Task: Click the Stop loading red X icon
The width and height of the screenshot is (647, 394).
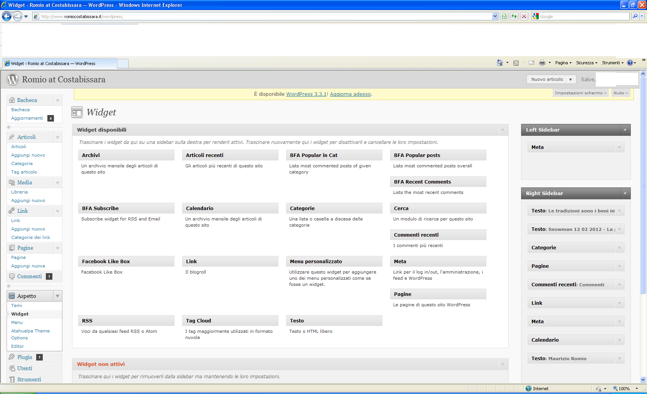Action: [524, 16]
